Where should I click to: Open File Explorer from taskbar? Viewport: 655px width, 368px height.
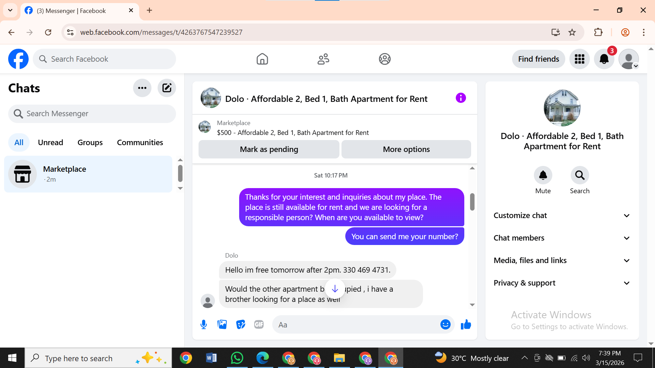(x=339, y=358)
